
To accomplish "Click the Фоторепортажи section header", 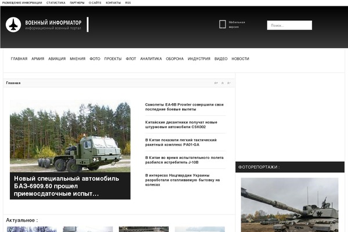I will (290, 167).
